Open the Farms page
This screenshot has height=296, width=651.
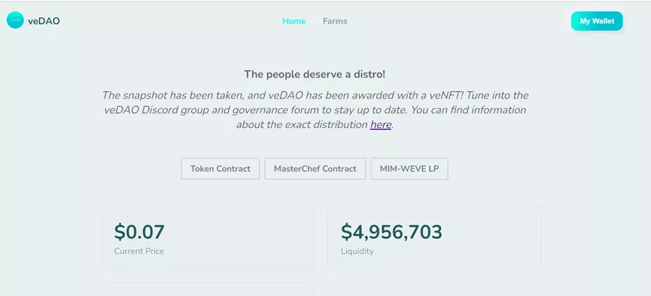point(335,21)
